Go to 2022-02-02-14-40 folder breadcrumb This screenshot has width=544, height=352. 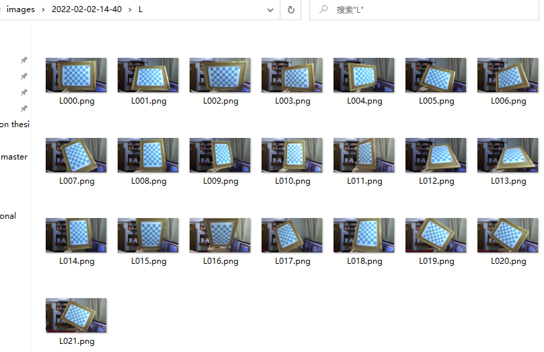(87, 9)
